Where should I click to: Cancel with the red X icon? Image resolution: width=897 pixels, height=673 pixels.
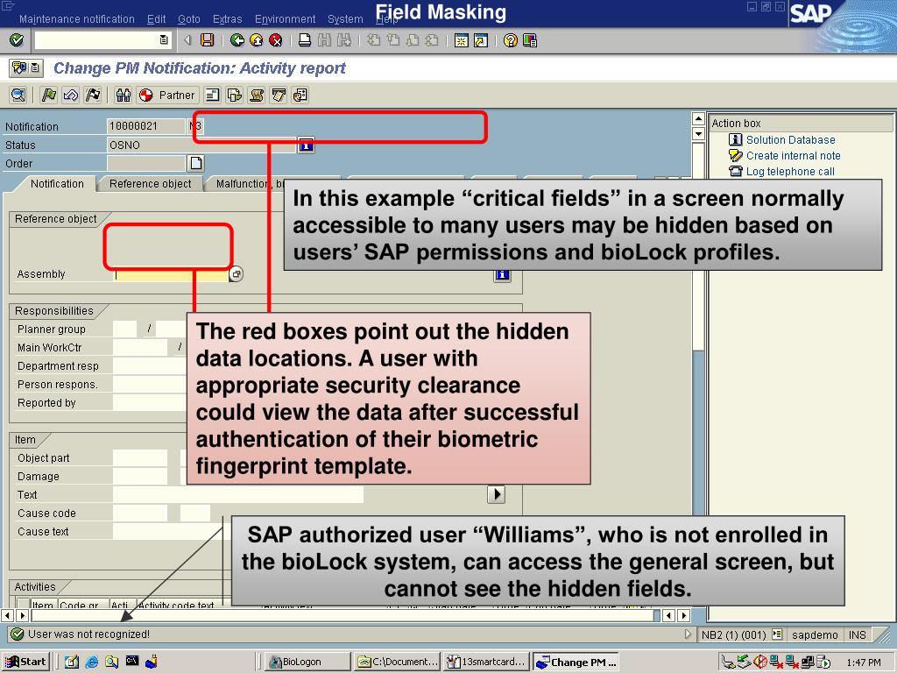pyautogui.click(x=276, y=40)
